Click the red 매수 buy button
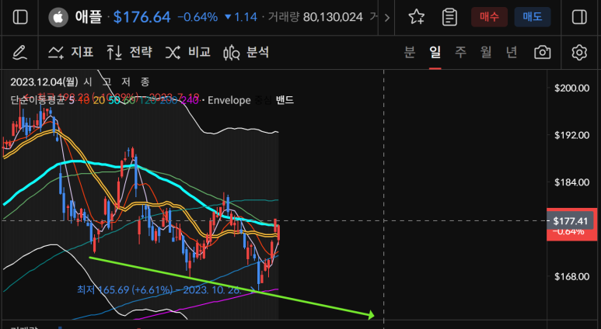The image size is (601, 329). click(x=489, y=17)
